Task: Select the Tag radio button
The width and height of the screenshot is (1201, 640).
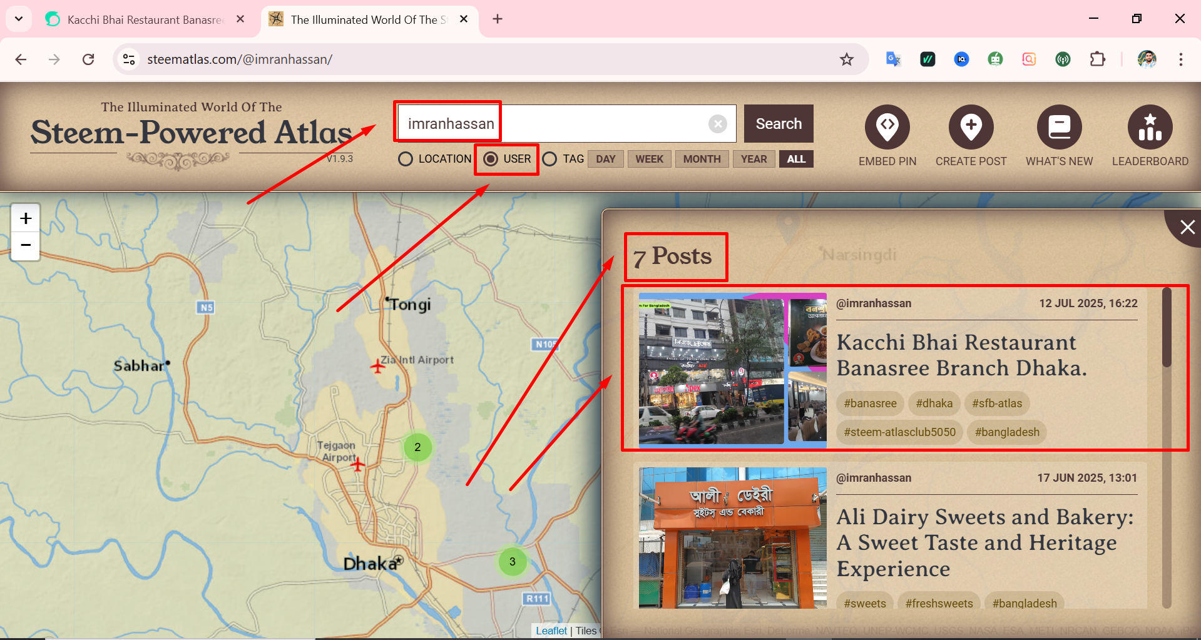Action: 549,159
